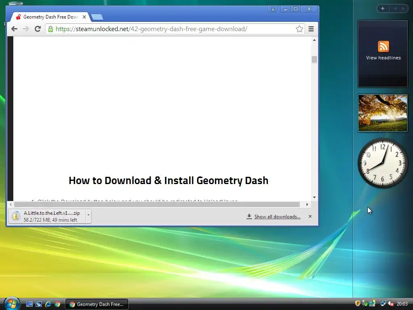
Task: Click the muted volume tray icon
Action: coord(391,304)
